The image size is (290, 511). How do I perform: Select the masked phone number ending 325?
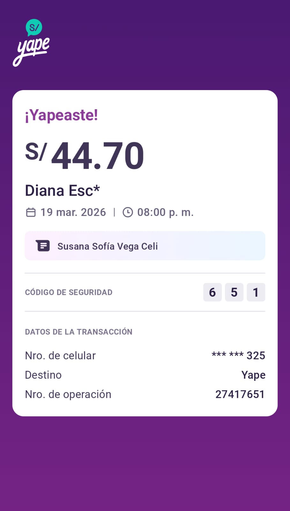pyautogui.click(x=238, y=355)
